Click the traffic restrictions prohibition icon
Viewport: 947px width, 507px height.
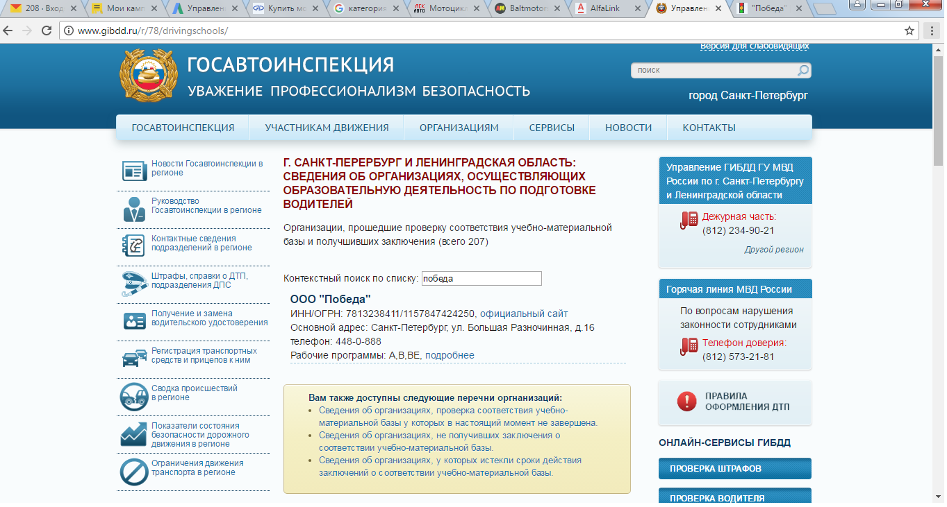pos(133,470)
